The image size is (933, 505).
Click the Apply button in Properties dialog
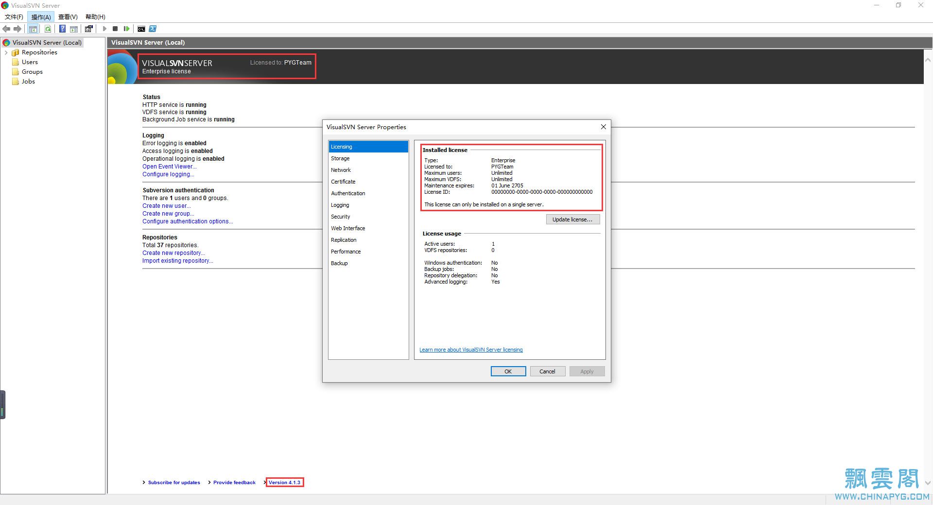(587, 371)
